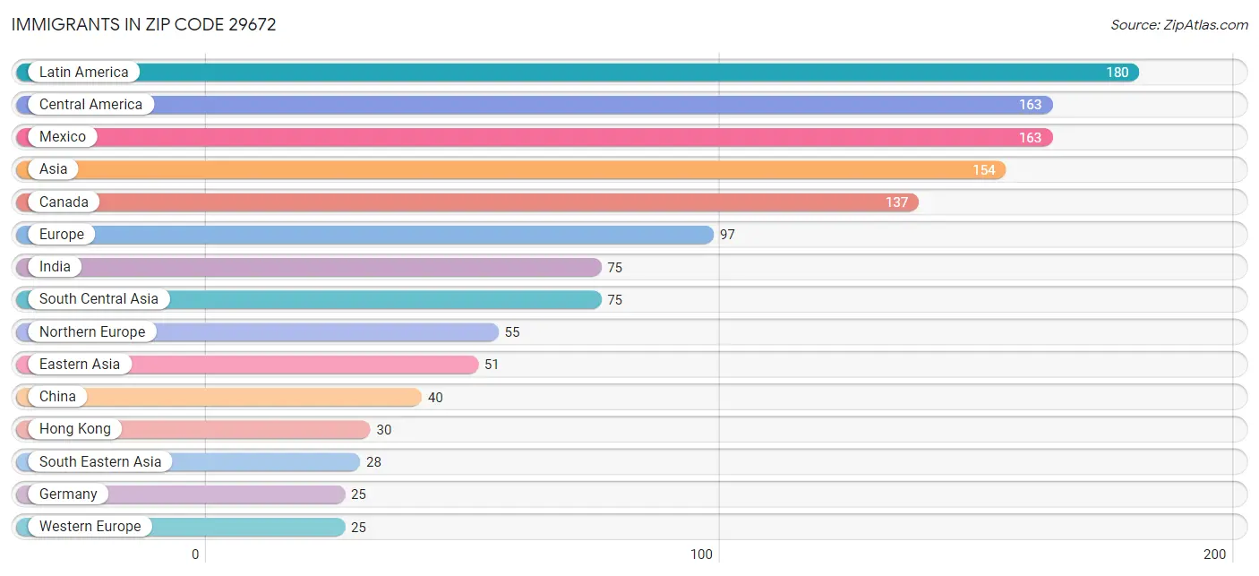The height and width of the screenshot is (576, 1259).
Task: Click the South Eastern Asia label
Action: pyautogui.click(x=100, y=461)
